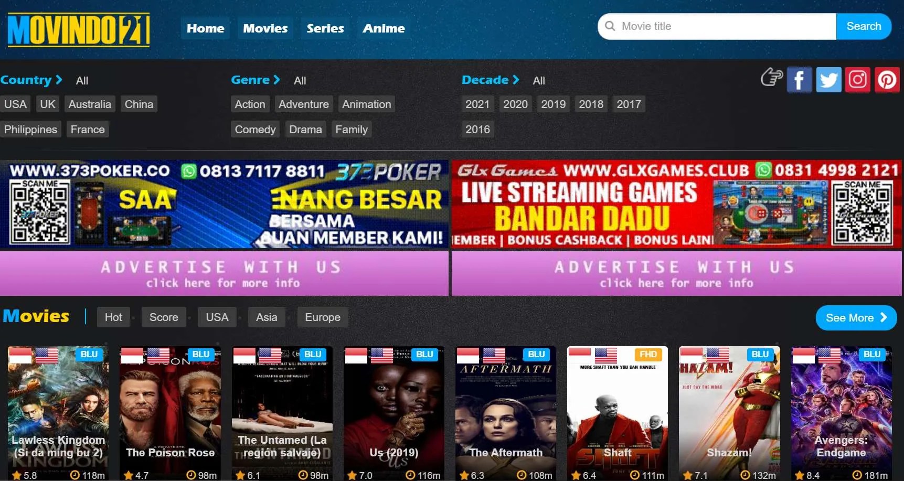Open the Facebook social icon

799,80
